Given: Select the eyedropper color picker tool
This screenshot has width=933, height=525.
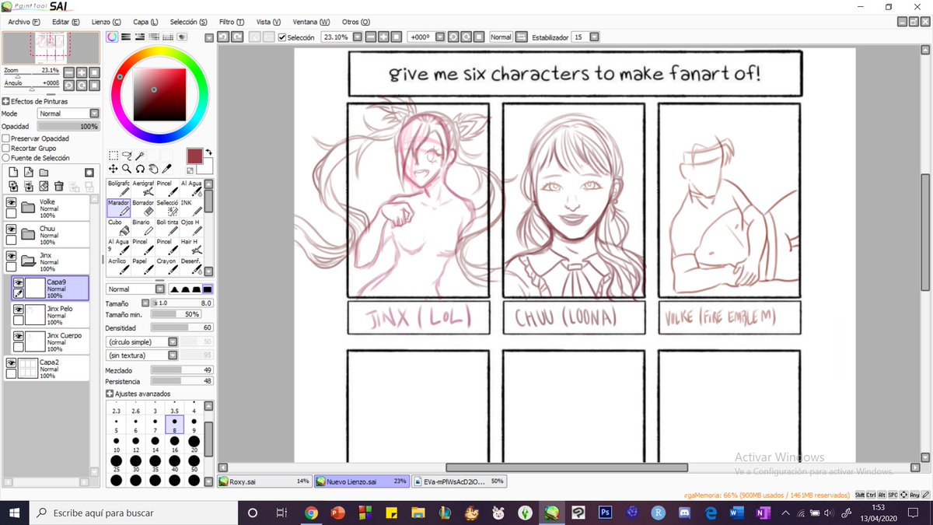Looking at the screenshot, I should coord(166,168).
